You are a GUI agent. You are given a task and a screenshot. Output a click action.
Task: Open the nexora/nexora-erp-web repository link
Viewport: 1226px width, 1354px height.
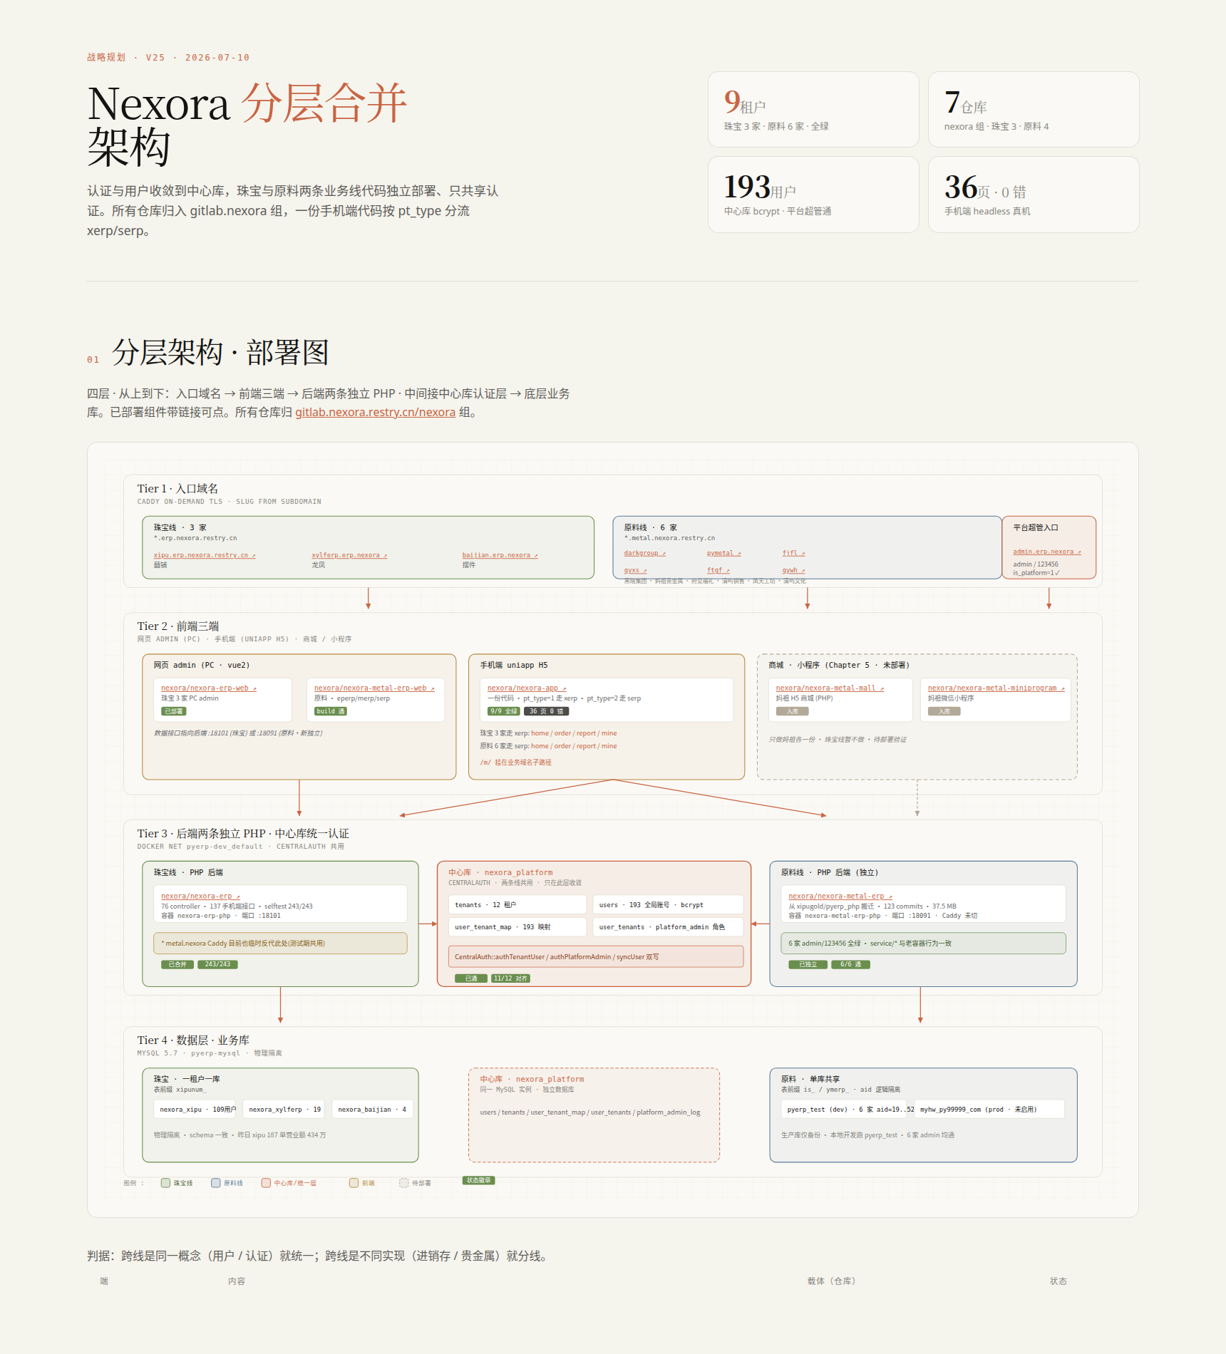pos(209,688)
